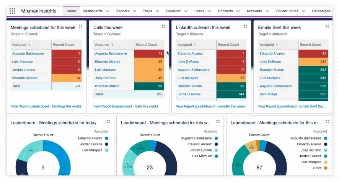Viewport: 339px width, 182px height.
Task: Switch to the Accounts tab
Action: click(x=254, y=11)
